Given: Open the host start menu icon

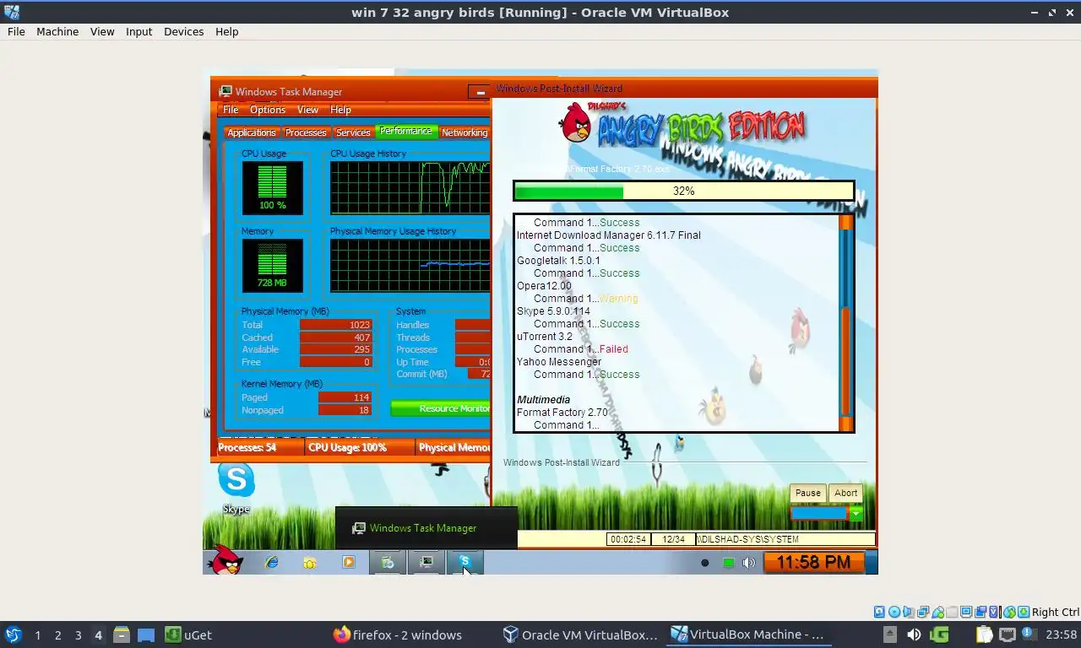Looking at the screenshot, I should pyautogui.click(x=14, y=634).
